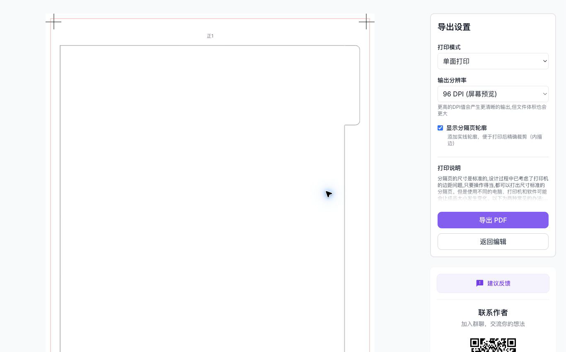566x352 pixels.
Task: Open the 输出分辨率 dropdown showing 96 DPI
Action: 493,94
